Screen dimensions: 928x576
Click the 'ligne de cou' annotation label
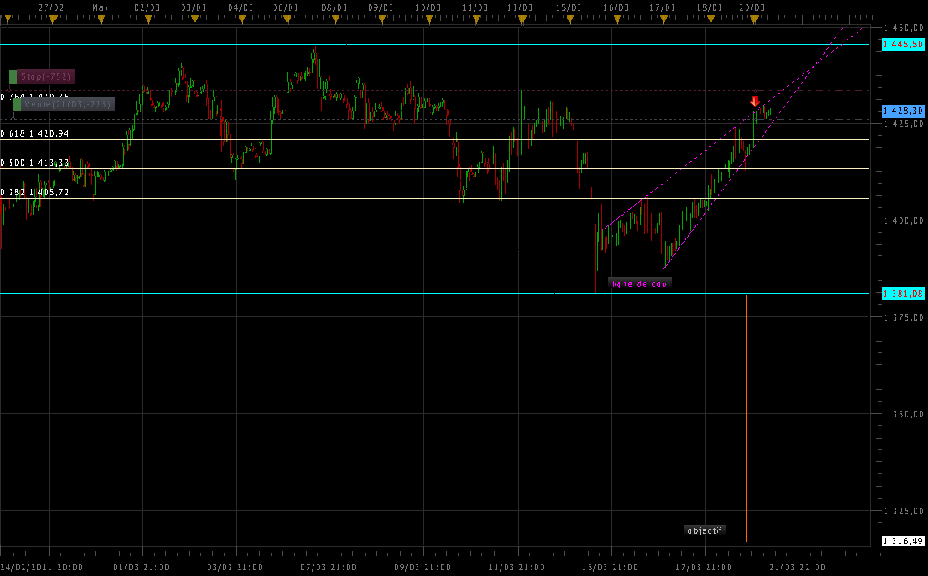coord(640,284)
